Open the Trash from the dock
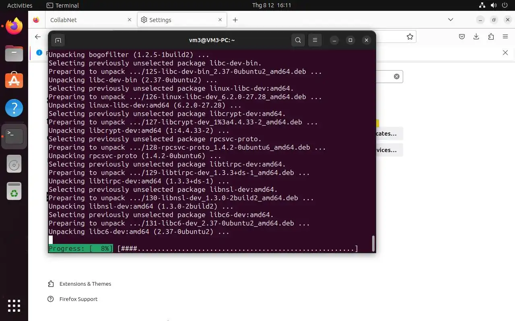515x321 pixels. pyautogui.click(x=14, y=191)
